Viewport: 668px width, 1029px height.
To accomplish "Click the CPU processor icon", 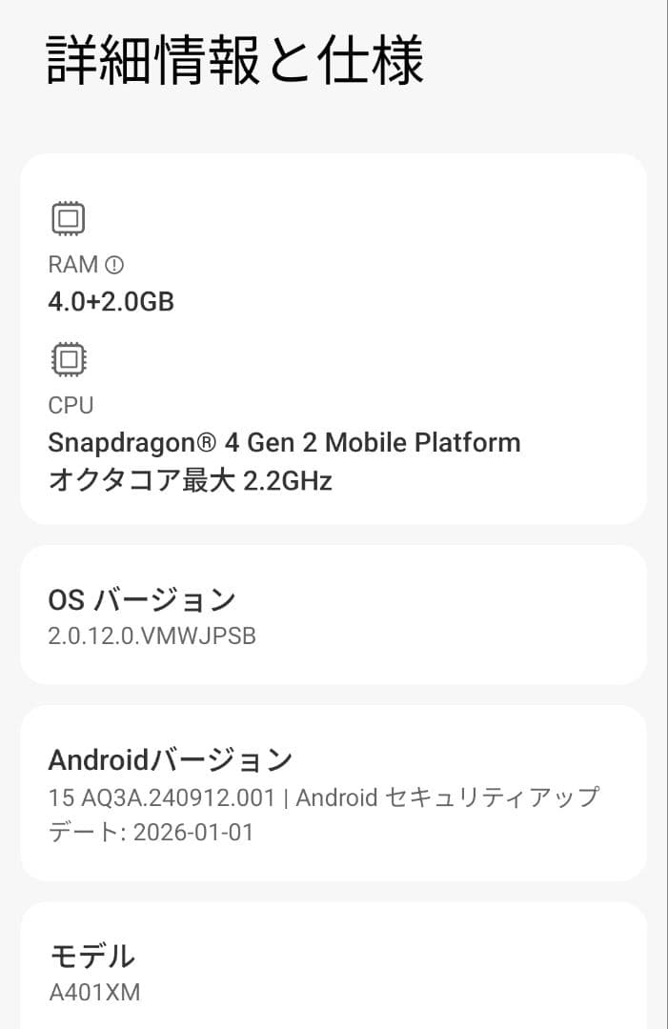I will click(68, 360).
